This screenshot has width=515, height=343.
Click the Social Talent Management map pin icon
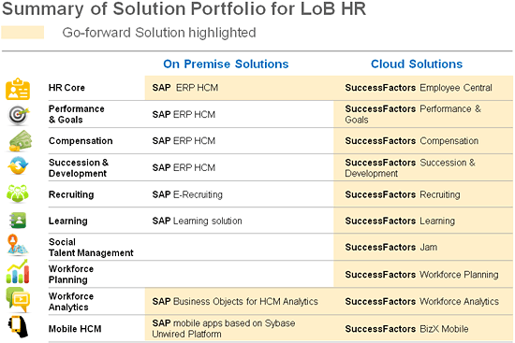[17, 245]
